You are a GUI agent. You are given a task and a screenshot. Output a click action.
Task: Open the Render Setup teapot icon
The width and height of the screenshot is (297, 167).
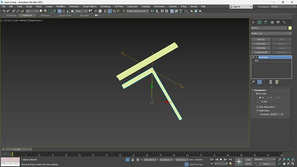pos(191,11)
